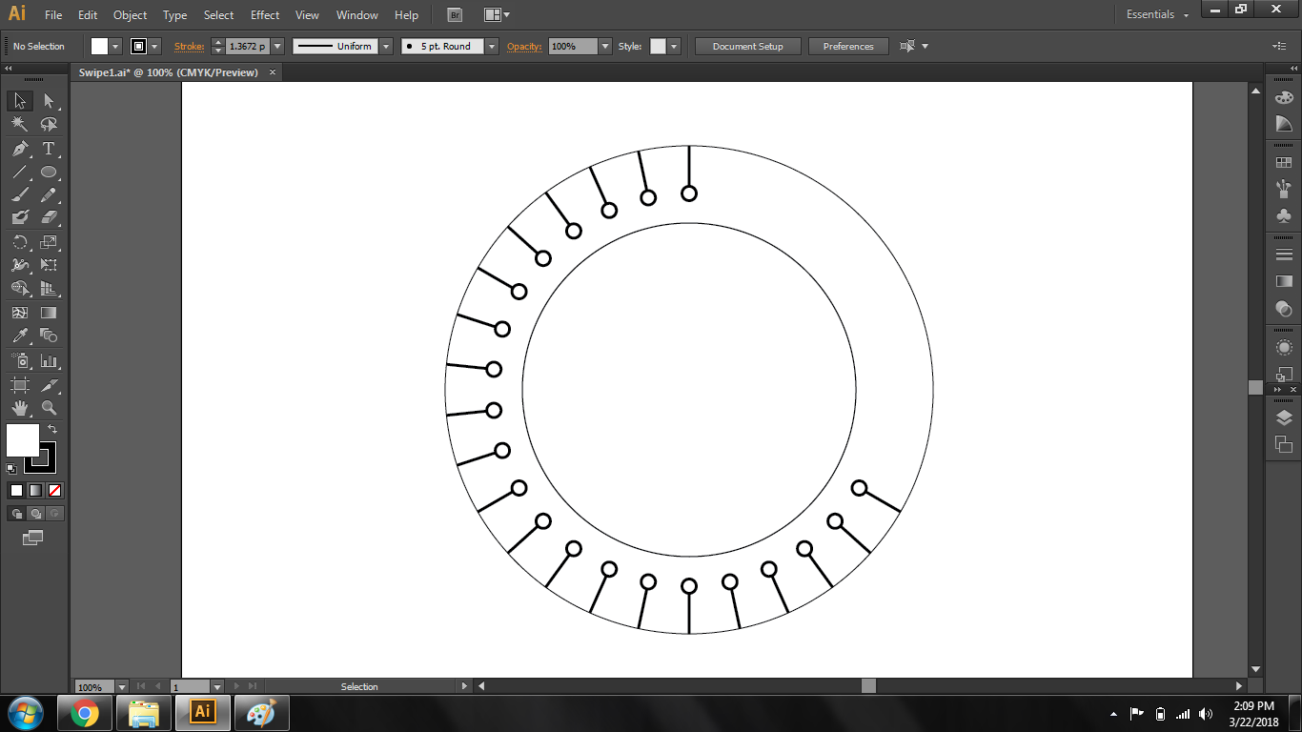Select the Pen tool
This screenshot has height=732, width=1302.
(x=19, y=149)
